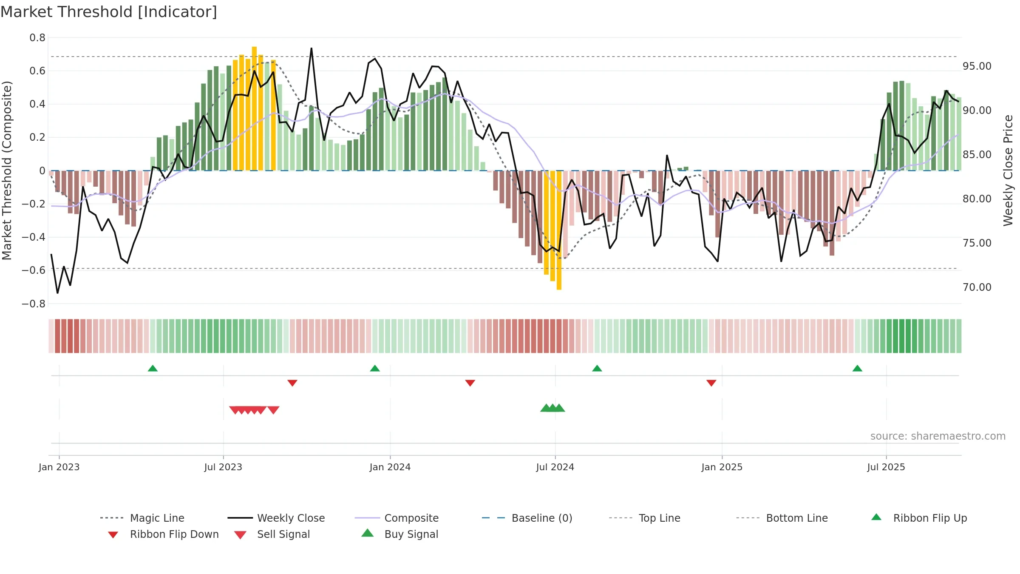Click the 'Jan 2023' x-axis label

(59, 467)
